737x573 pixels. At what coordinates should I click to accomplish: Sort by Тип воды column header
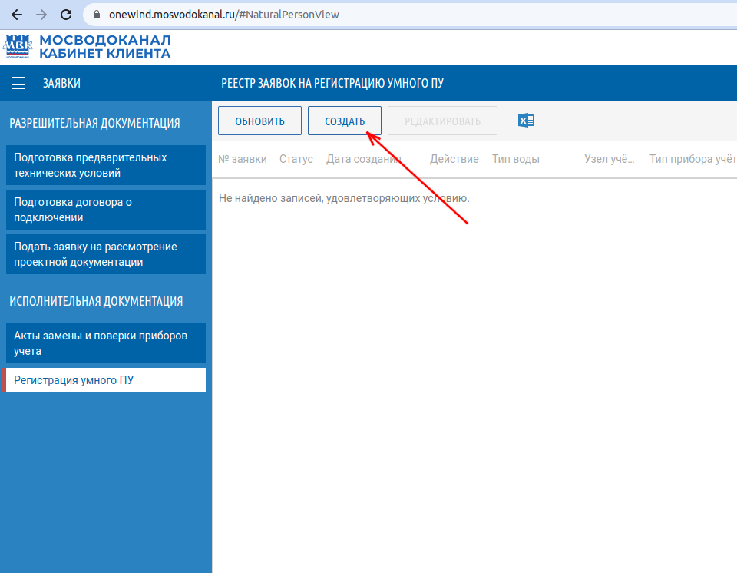(516, 159)
